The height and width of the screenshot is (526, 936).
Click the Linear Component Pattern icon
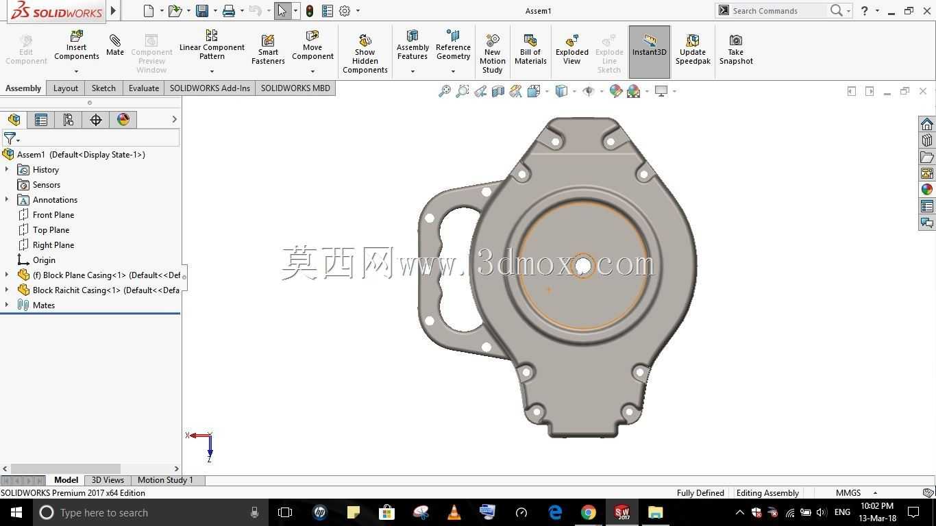click(212, 35)
